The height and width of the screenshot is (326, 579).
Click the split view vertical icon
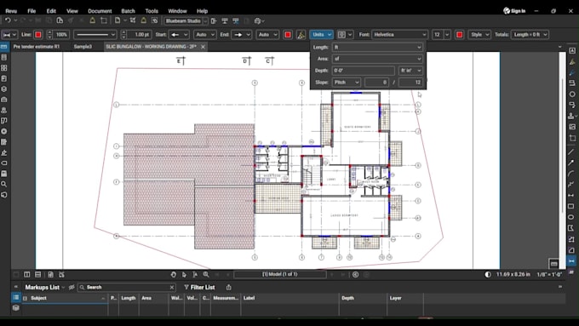tap(27, 274)
